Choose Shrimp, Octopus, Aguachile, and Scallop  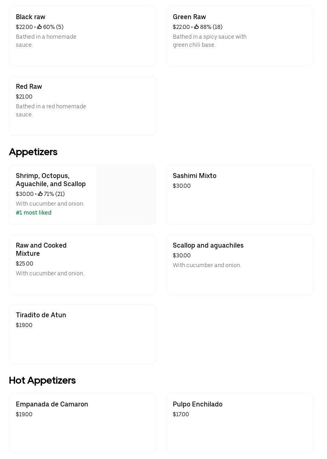point(51,180)
